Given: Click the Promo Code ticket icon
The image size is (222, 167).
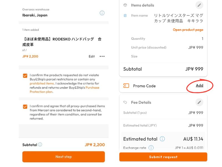Looking at the screenshot, I should pos(126,86).
